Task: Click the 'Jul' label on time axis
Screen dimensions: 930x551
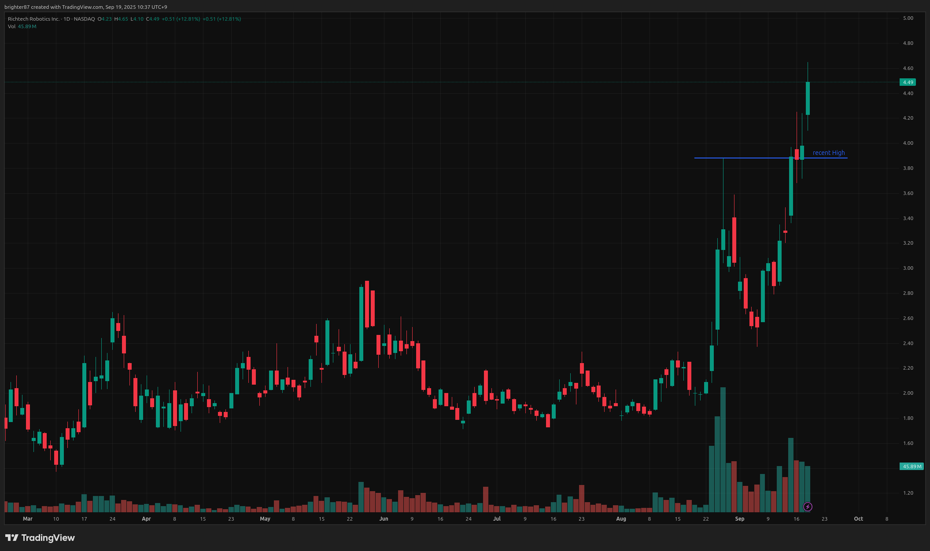Action: (497, 519)
